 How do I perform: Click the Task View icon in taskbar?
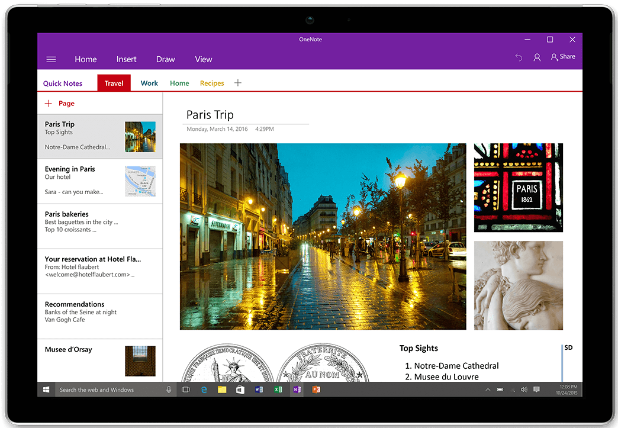click(x=185, y=390)
